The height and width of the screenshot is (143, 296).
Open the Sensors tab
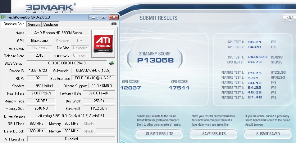pyautogui.click(x=34, y=24)
